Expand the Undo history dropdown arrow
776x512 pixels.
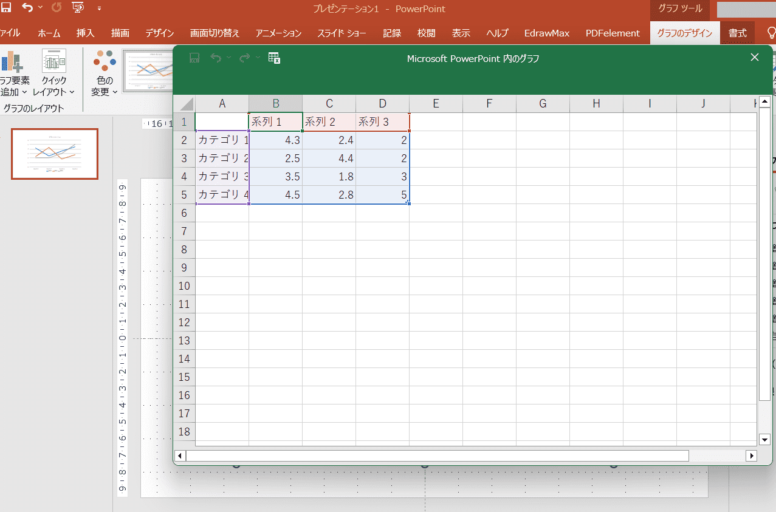pyautogui.click(x=41, y=9)
